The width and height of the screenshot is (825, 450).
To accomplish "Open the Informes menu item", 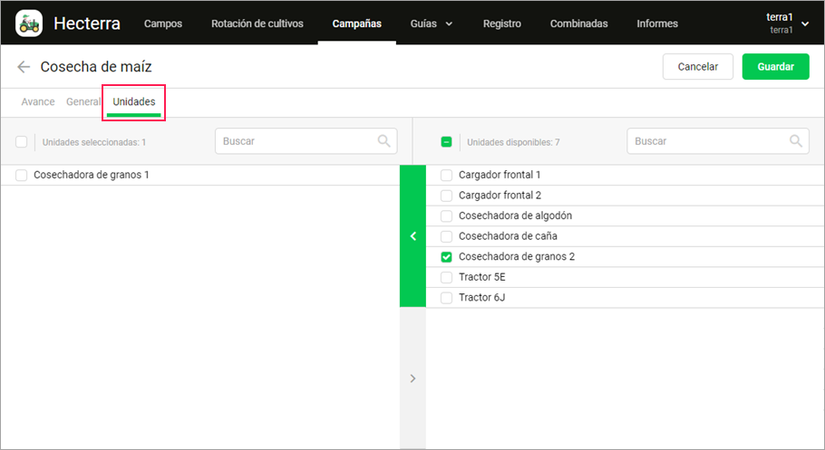I will 657,24.
